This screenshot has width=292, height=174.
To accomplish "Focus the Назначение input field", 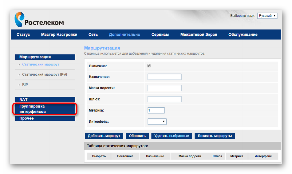I will click(164, 77).
